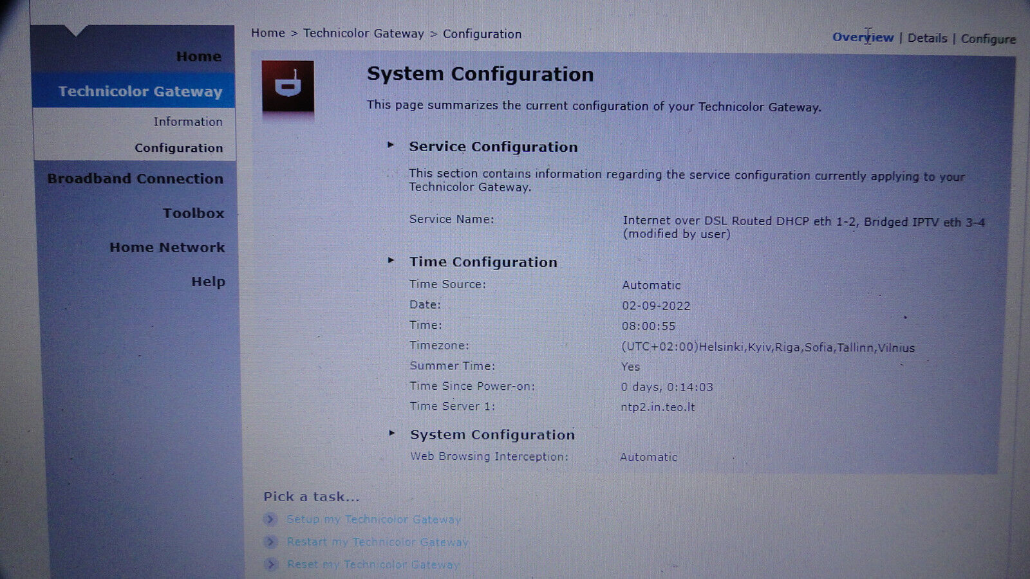Click the Time Configuration heading

483,262
